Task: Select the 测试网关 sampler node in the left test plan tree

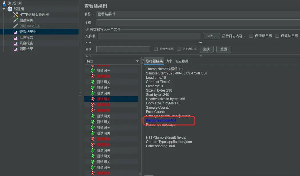Action: (x=26, y=21)
